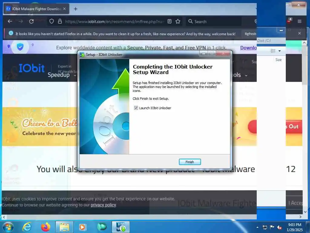Uncheck Launch IObit Unlocker checkbox
Screen dimensions: 310x233
pyautogui.click(x=136, y=108)
